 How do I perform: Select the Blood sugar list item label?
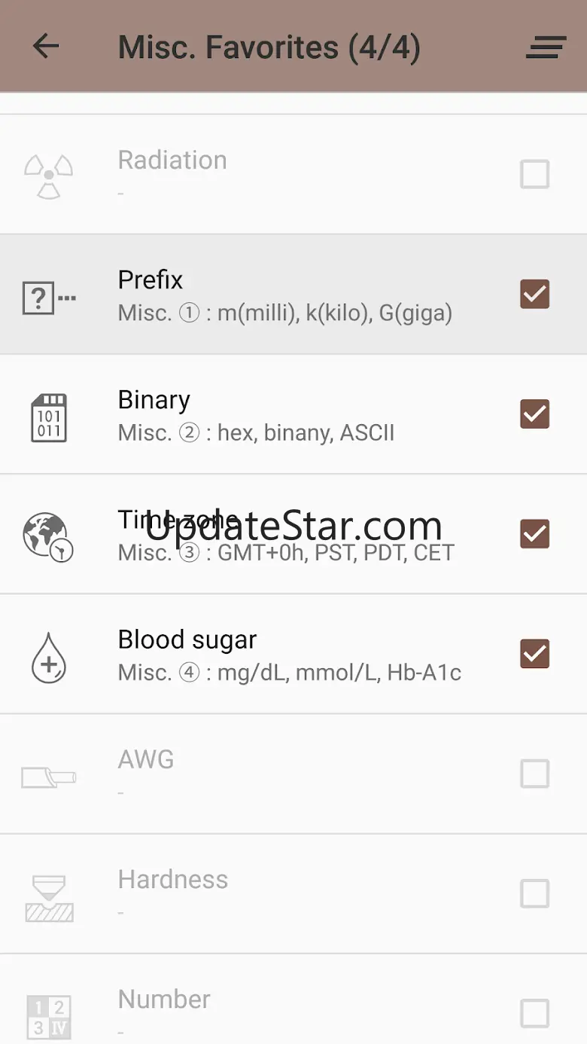click(187, 640)
